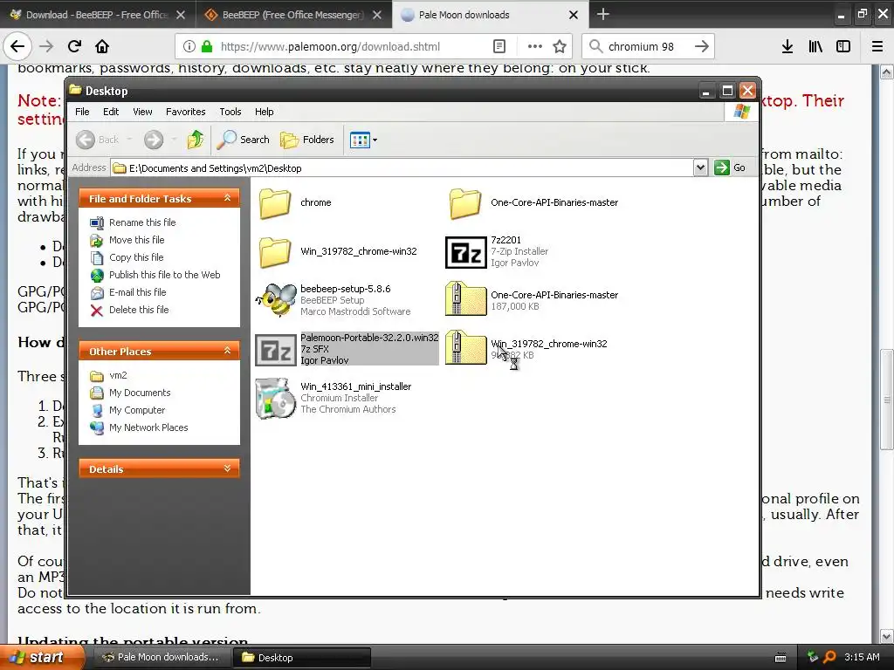Close the Pale Moon downloads tab
894x670 pixels.
pos(574,15)
